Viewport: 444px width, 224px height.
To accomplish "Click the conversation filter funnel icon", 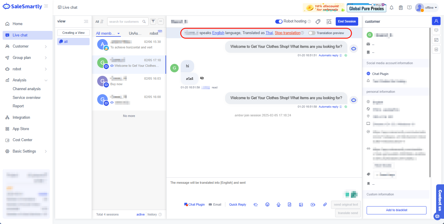I will click(153, 21).
